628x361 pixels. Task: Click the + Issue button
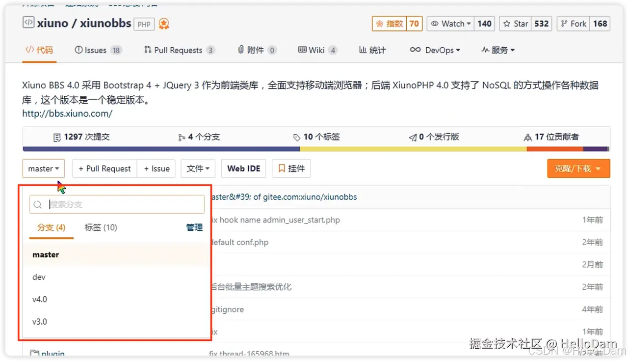[x=157, y=168]
